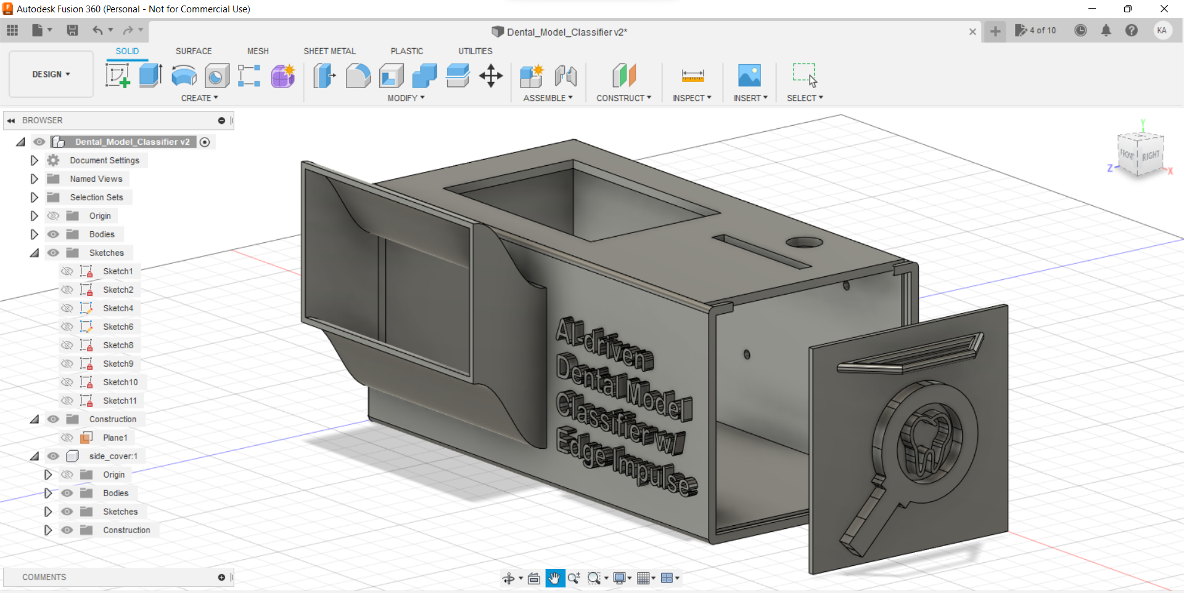The height and width of the screenshot is (593, 1184).
Task: Select the Joint tool
Action: tap(565, 76)
